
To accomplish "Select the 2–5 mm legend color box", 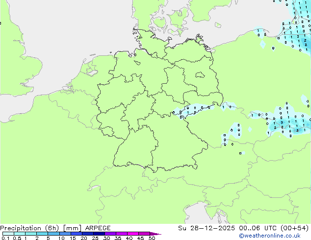I will point(42,234).
